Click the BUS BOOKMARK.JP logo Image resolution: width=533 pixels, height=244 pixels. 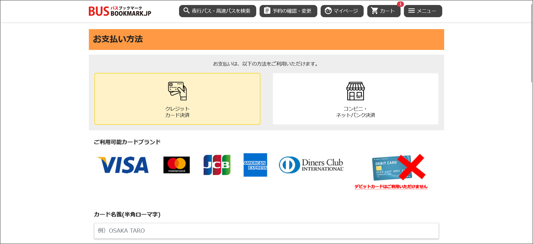click(120, 11)
